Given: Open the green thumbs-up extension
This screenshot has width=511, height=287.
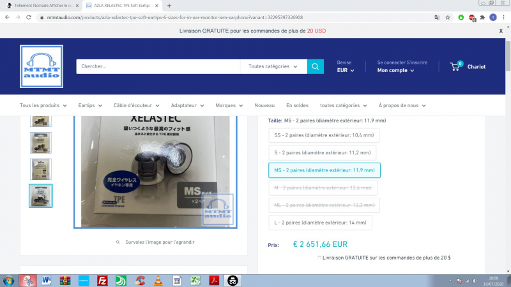Looking at the screenshot, I should (x=461, y=17).
